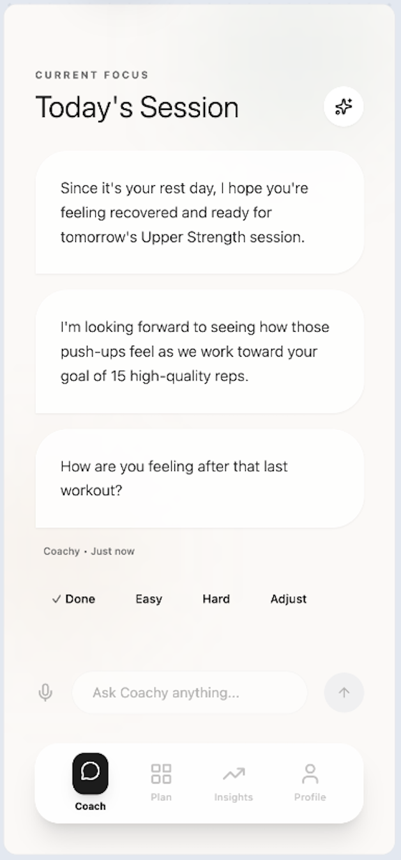Go to the Profile person icon

tap(310, 774)
